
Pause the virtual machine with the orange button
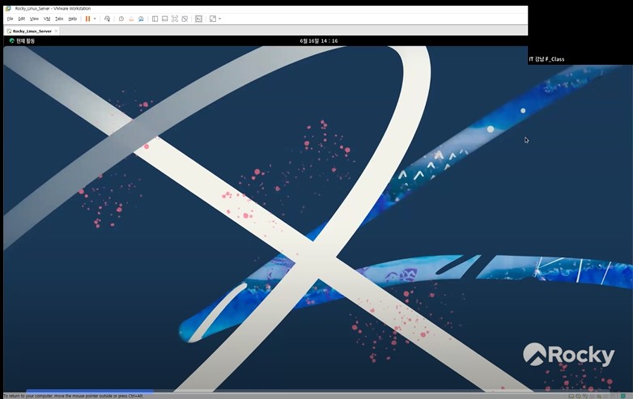(x=87, y=19)
